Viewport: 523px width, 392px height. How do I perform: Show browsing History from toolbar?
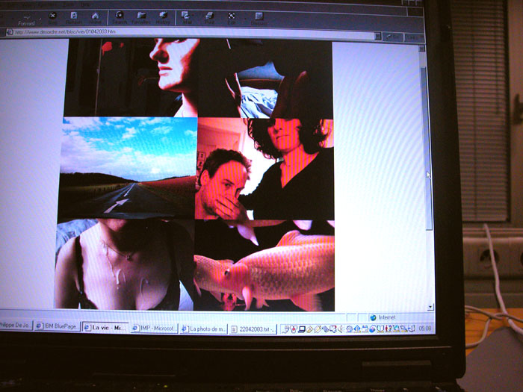162,16
